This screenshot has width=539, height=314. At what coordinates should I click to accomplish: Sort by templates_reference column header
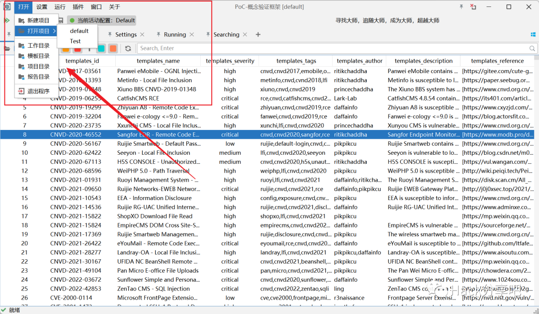click(x=498, y=61)
